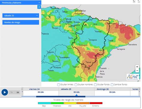
Task: Select lunes in the timeline
Action: [135, 89]
